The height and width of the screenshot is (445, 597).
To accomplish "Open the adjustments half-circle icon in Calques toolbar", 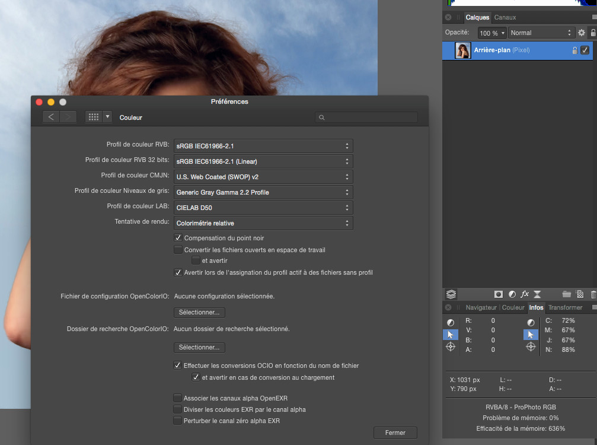I will coord(512,294).
